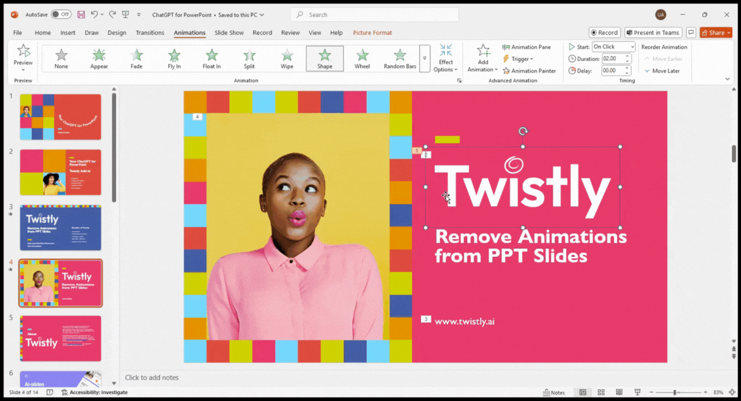Viewport: 741px width, 401px height.
Task: Select slide 3 blue Twistly thumbnail
Action: [60, 228]
